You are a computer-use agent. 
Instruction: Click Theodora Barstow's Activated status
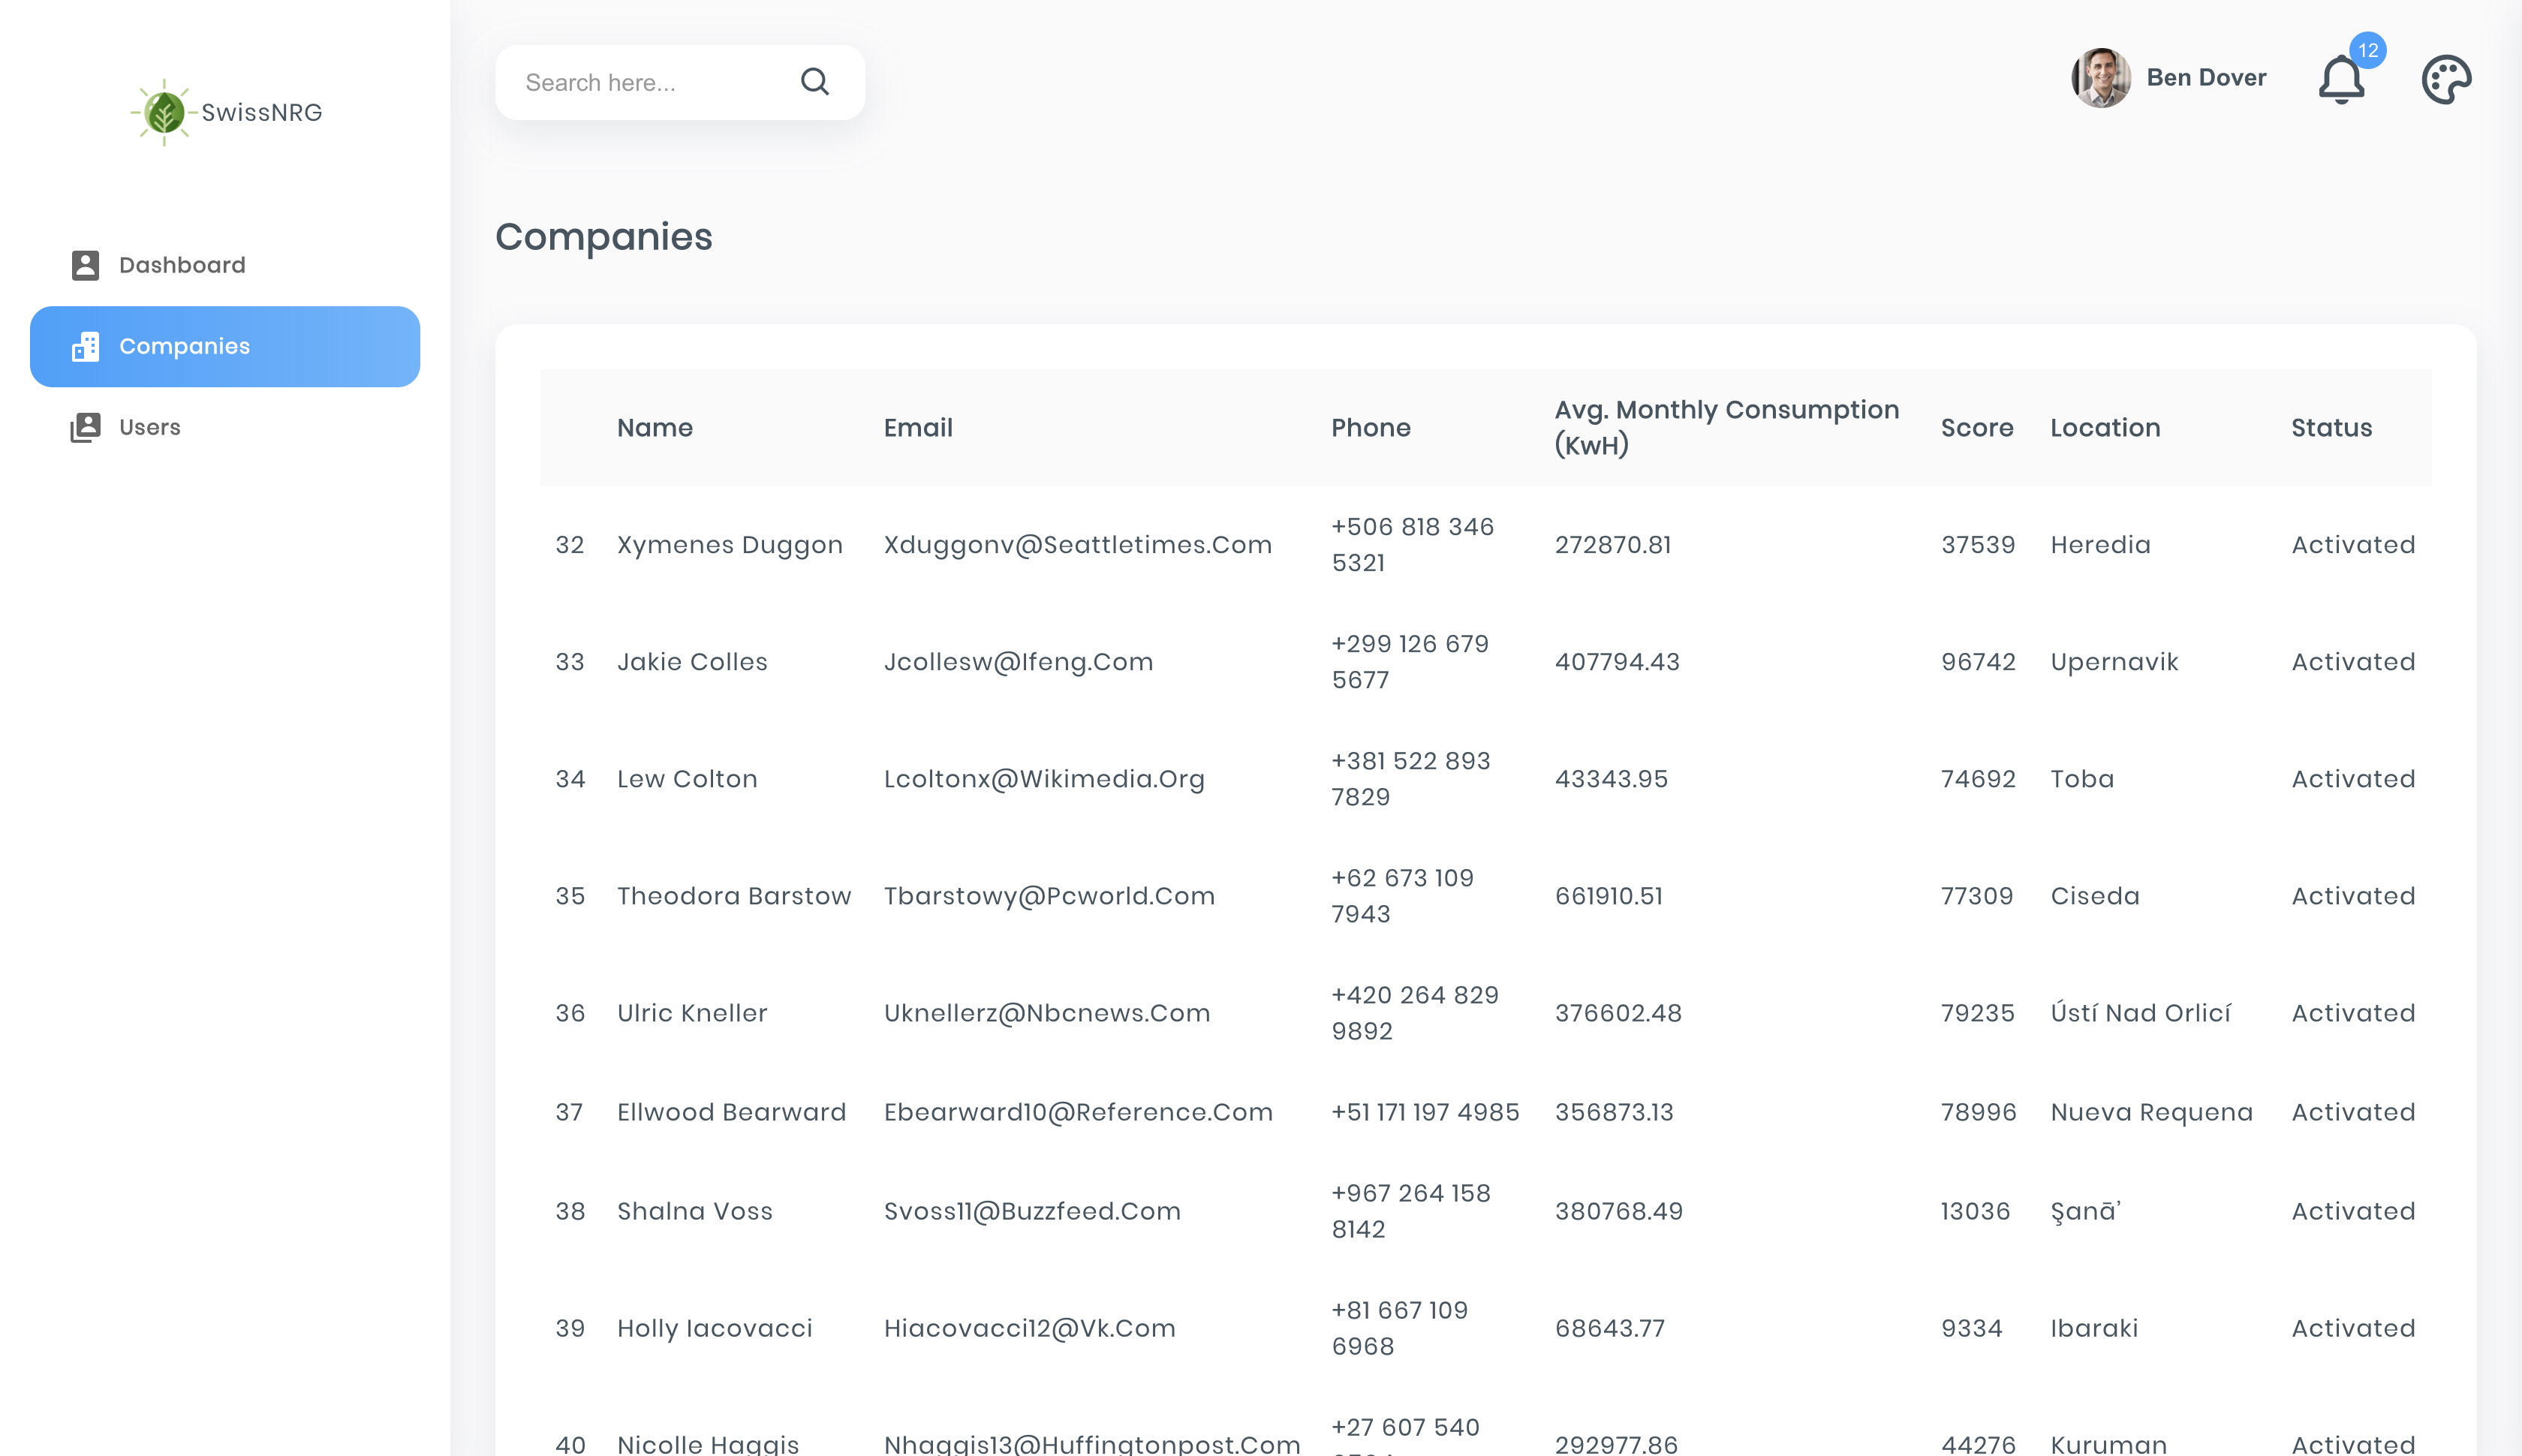[x=2352, y=896]
